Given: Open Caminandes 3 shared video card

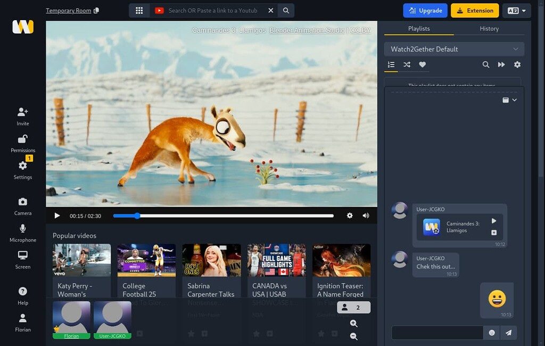Looking at the screenshot, I should pyautogui.click(x=459, y=227).
